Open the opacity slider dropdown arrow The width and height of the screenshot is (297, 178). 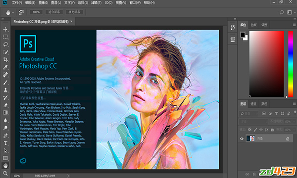click(294, 122)
